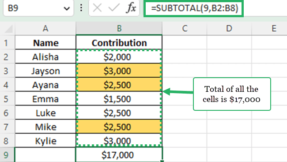The height and width of the screenshot is (162, 287).
Task: Select column B header
Action: point(119,28)
